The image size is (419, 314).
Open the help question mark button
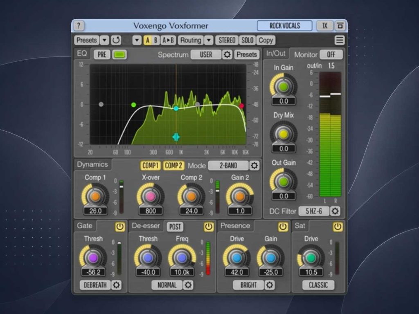[79, 26]
